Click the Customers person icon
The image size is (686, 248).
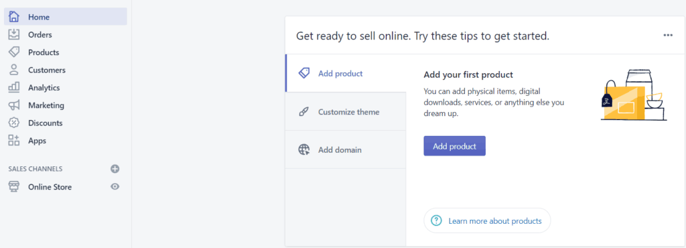click(x=14, y=70)
